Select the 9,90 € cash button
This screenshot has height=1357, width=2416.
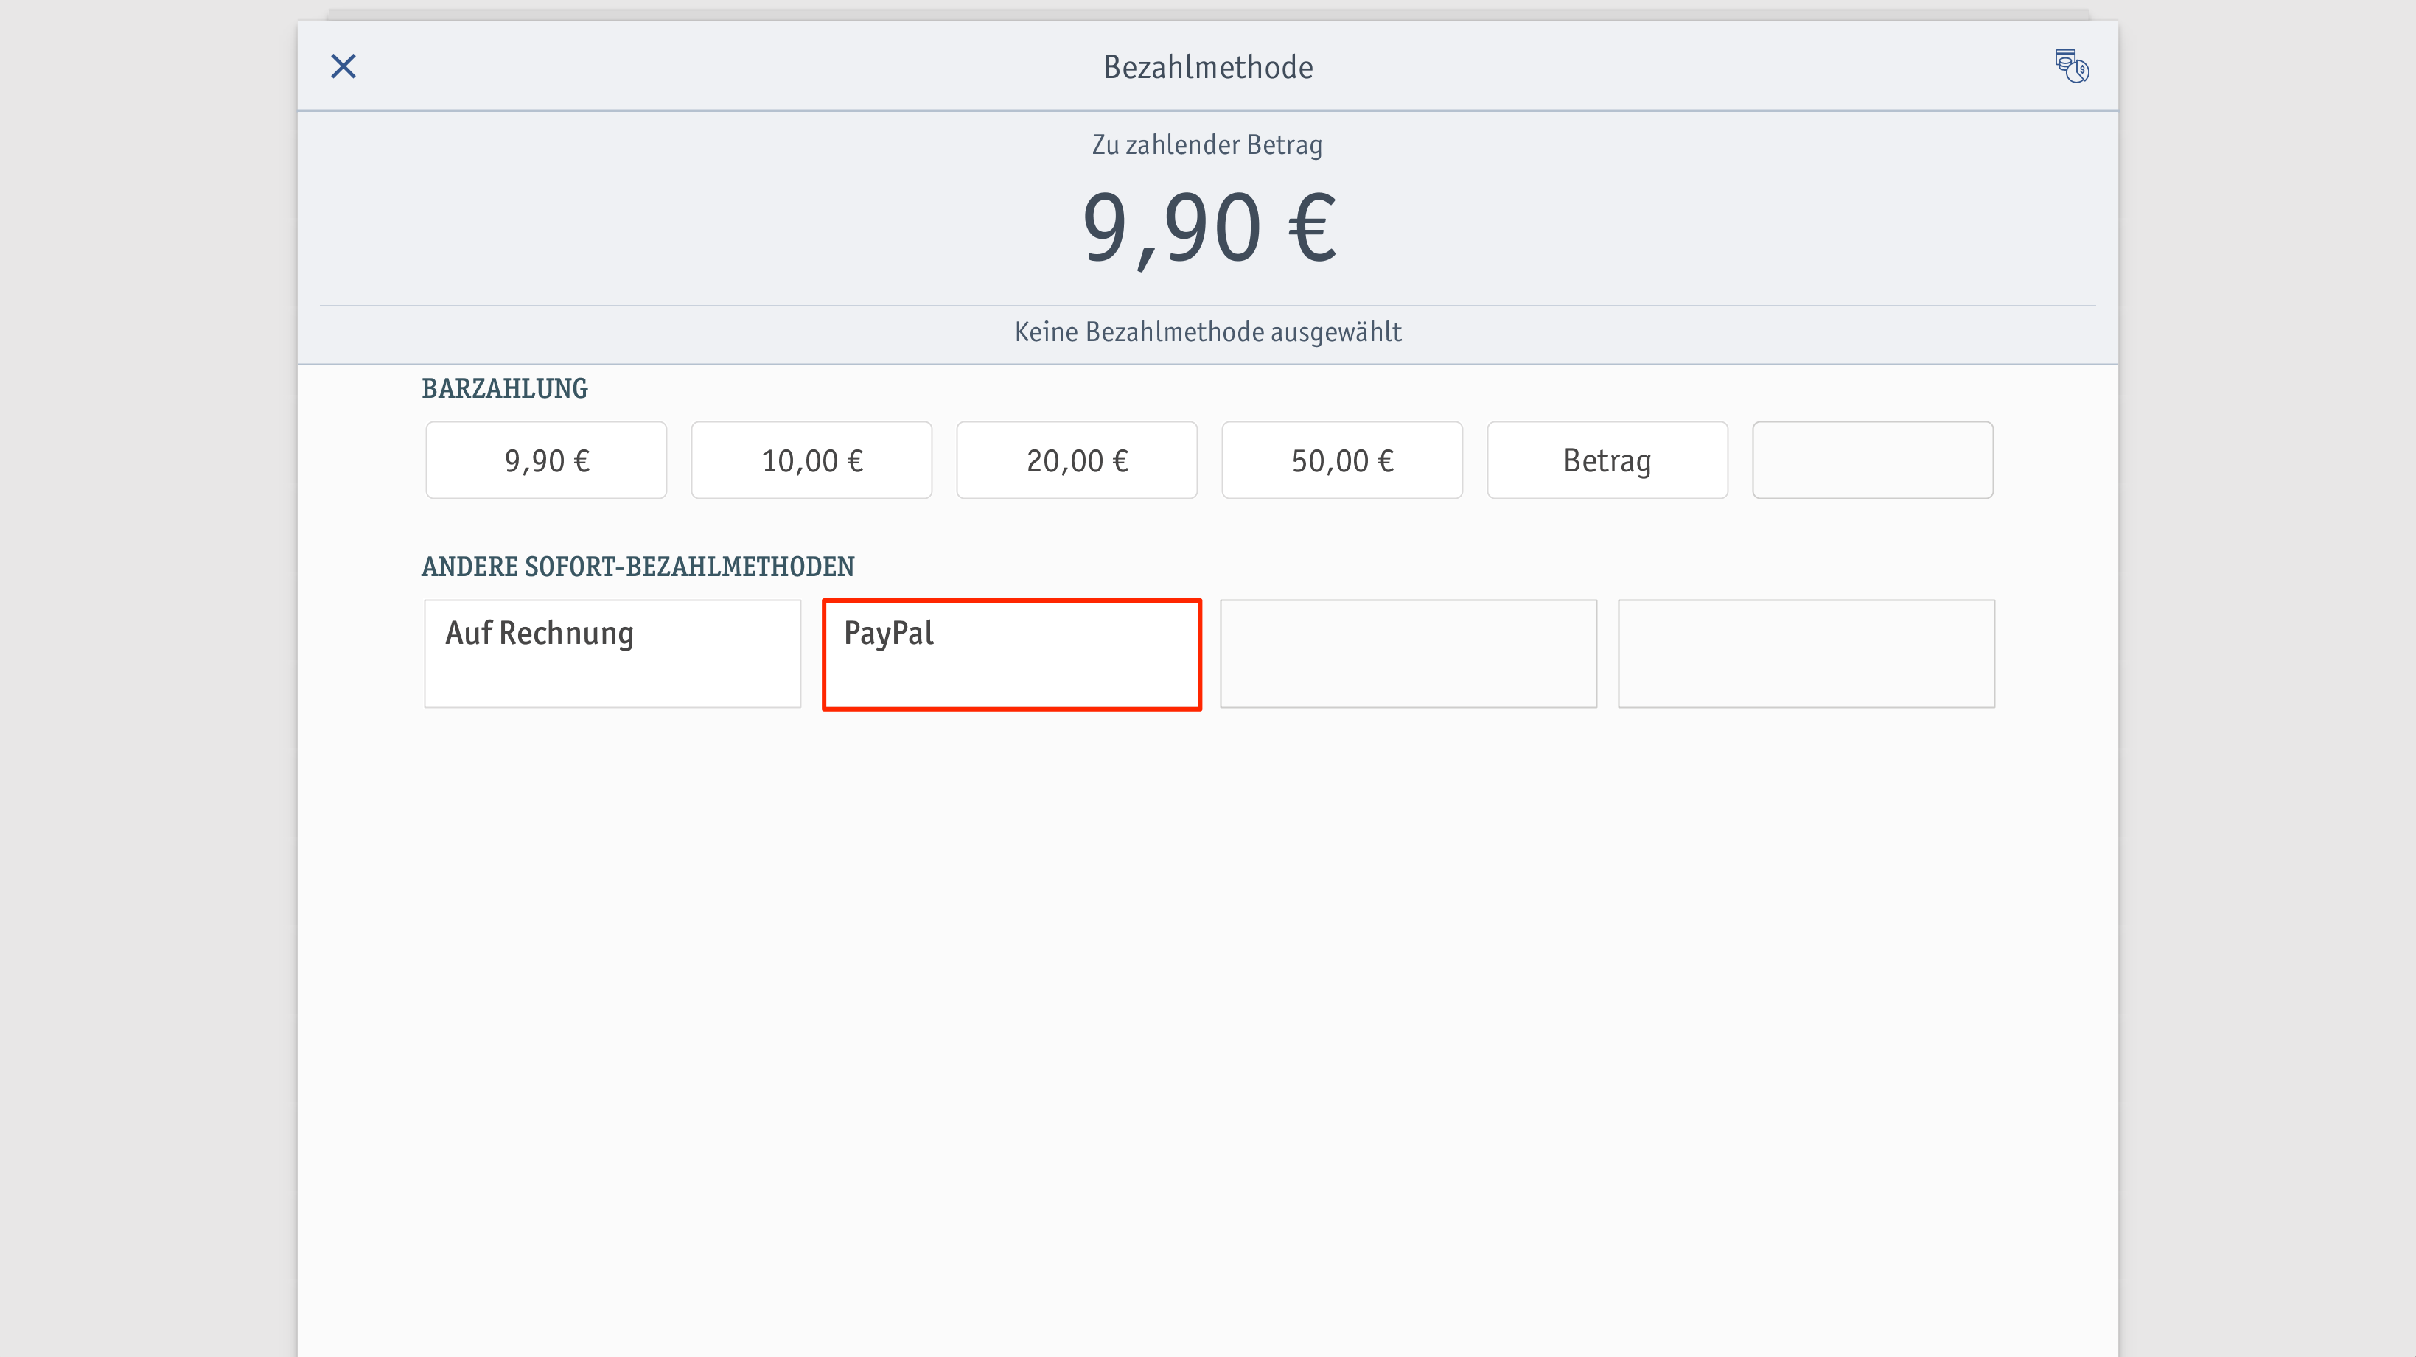click(x=547, y=460)
